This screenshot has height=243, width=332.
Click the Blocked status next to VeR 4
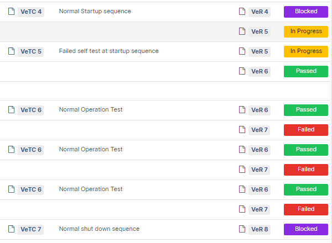coord(306,12)
